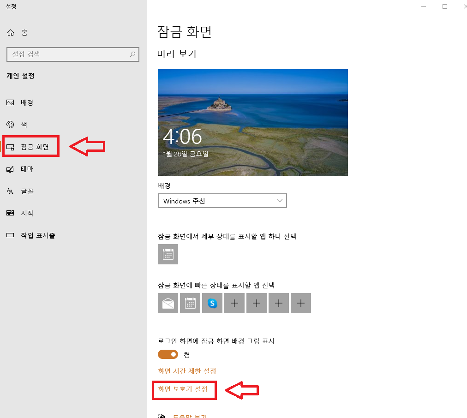Expand the Windows 추천 background dropdown
The width and height of the screenshot is (467, 418).
pyautogui.click(x=222, y=201)
